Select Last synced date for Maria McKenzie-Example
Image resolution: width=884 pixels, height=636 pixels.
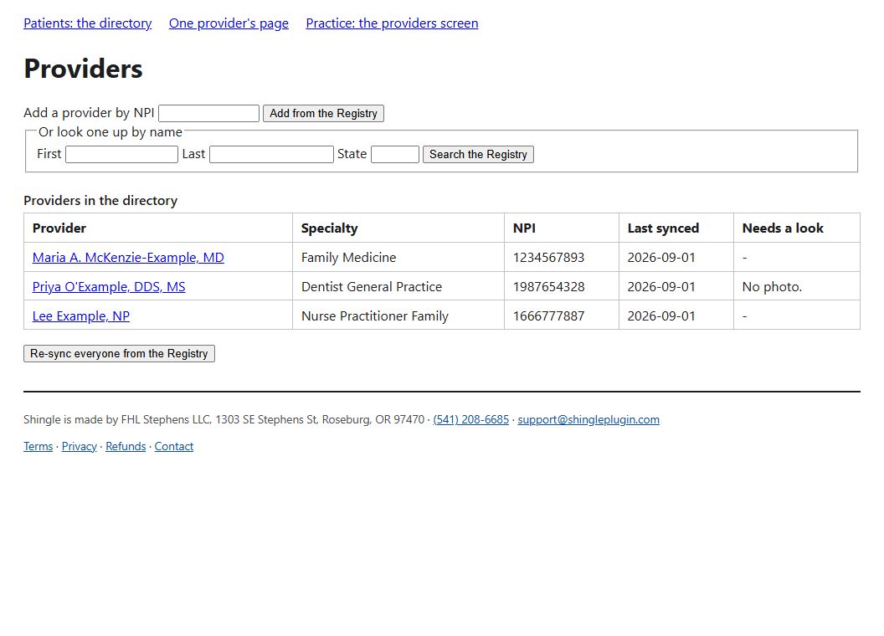click(661, 258)
